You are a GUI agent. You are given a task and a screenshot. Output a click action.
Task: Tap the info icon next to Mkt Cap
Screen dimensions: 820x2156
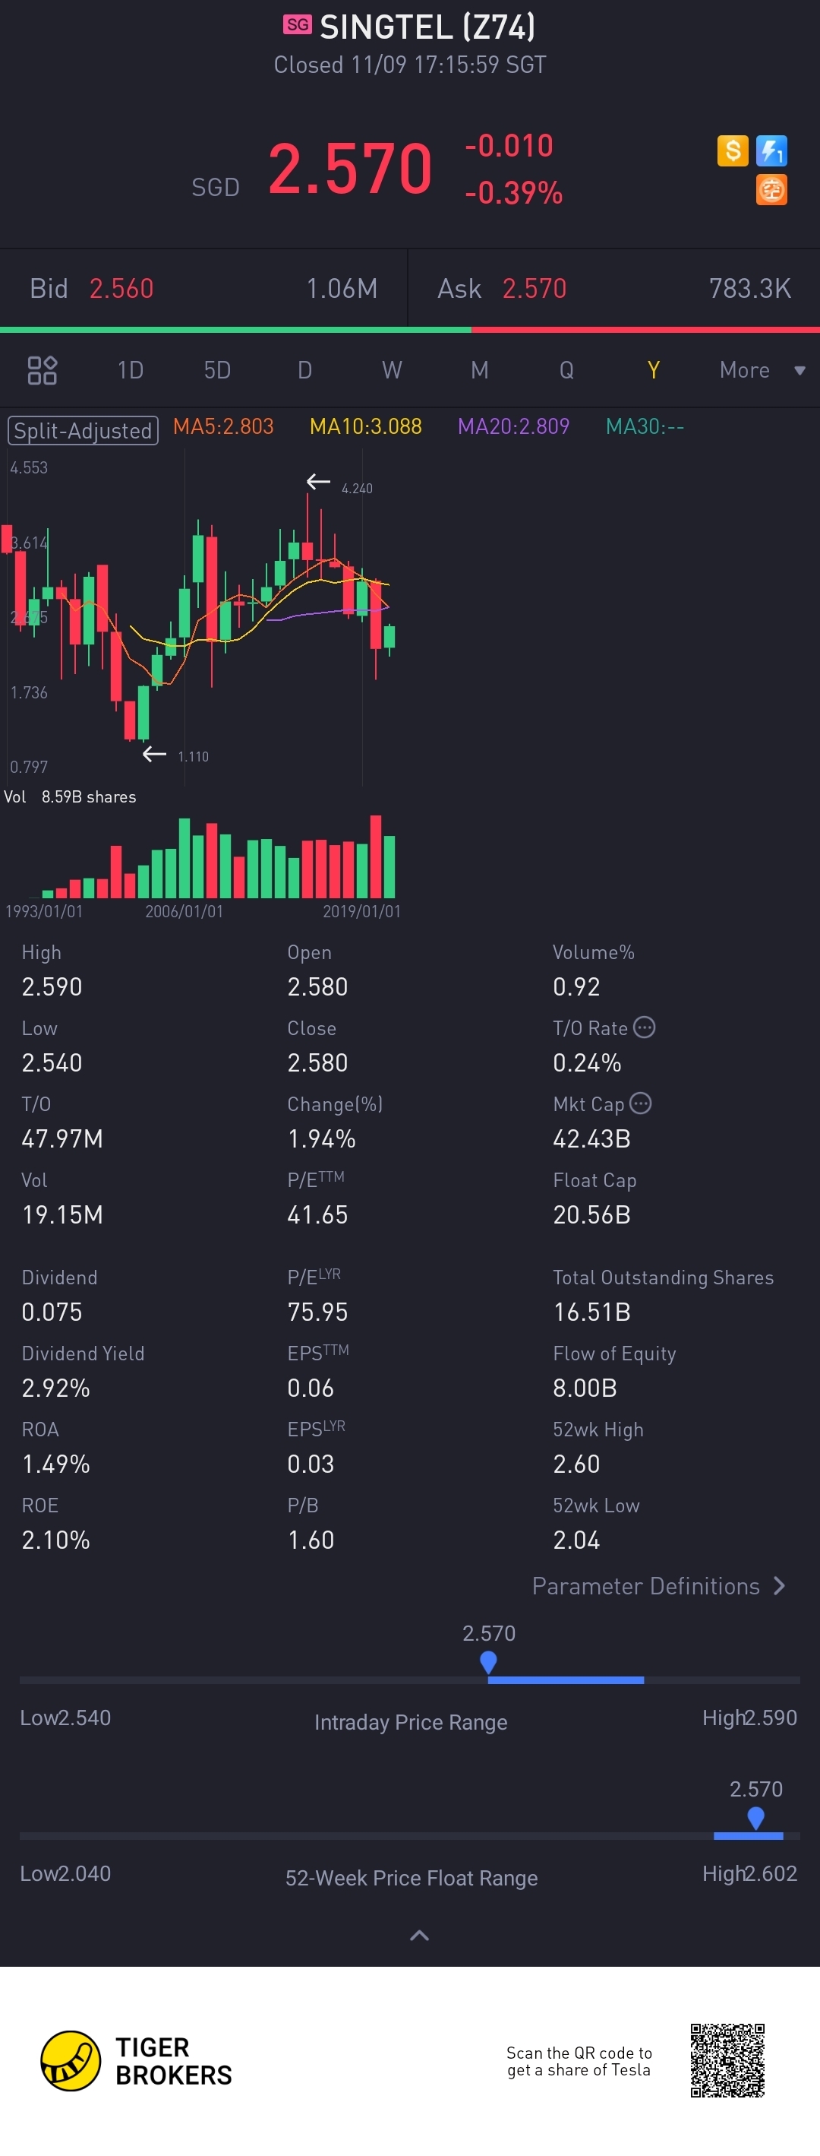pyautogui.click(x=640, y=1103)
